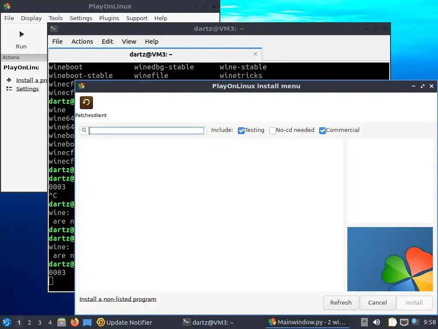
Task: Toggle the Commercial checkbox
Action: pyautogui.click(x=323, y=130)
